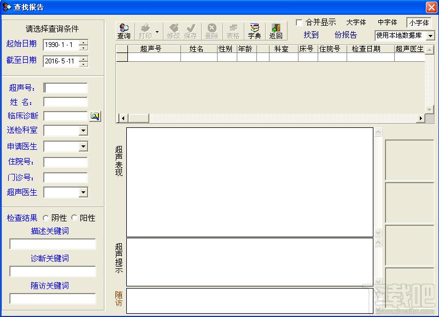Image resolution: width=439 pixels, height=317 pixels.
Task: Click table vertical scrollbar up arrow
Action: click(429, 50)
